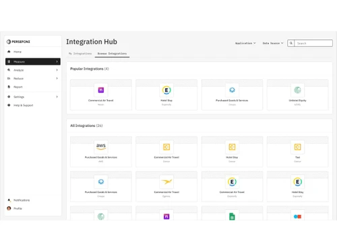
Task: Expand the Reduce menu chevron
Action: tap(57, 79)
